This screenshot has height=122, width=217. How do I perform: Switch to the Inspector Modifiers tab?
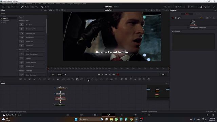click(x=199, y=14)
